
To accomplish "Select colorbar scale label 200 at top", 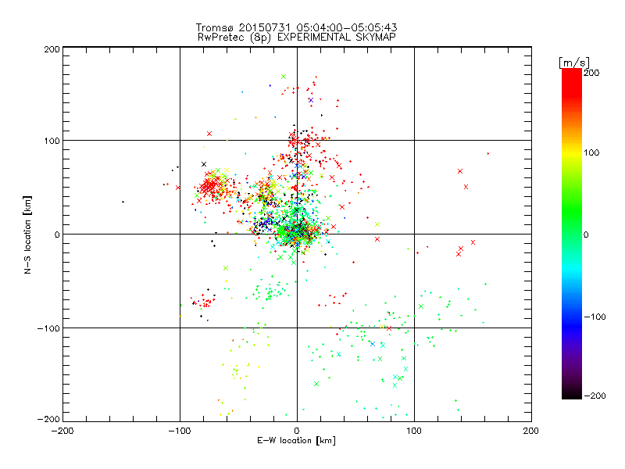I will [591, 73].
